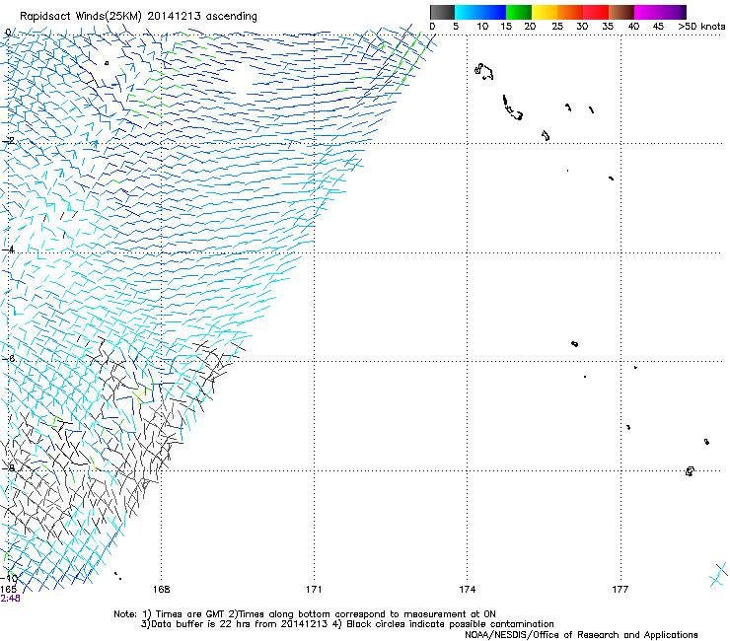Click the '25' value on the legend scale

[x=557, y=27]
